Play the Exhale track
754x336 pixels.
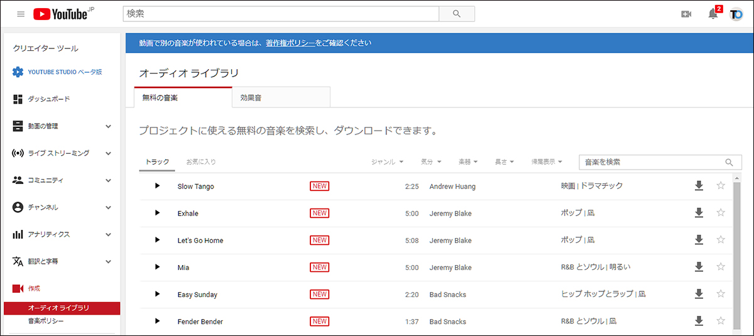pos(157,213)
